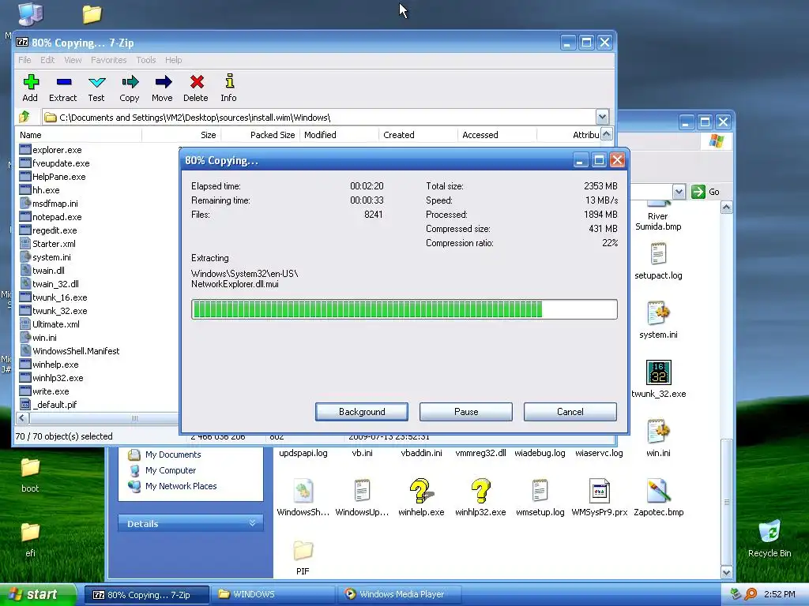The height and width of the screenshot is (606, 809).
Task: Select setupact.log in WINDOWS folder window
Action: click(x=658, y=262)
